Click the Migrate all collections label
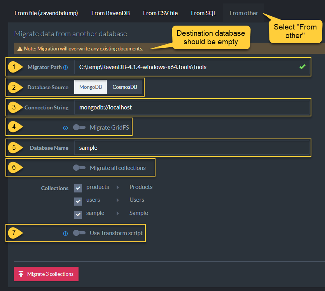The height and width of the screenshot is (291, 325). coord(118,168)
